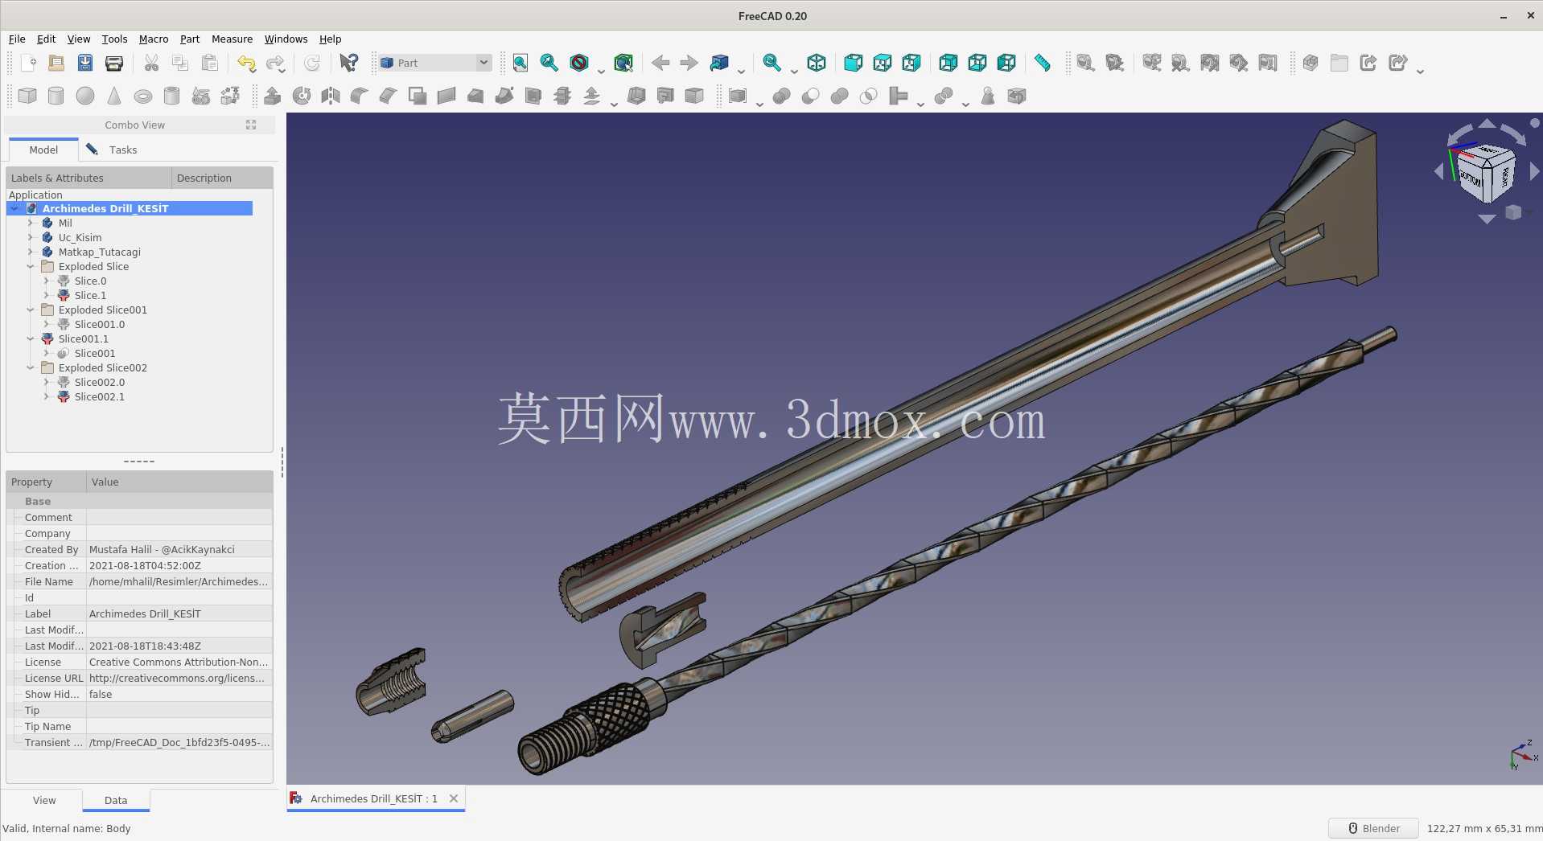
Task: Create a new document
Action: [27, 63]
